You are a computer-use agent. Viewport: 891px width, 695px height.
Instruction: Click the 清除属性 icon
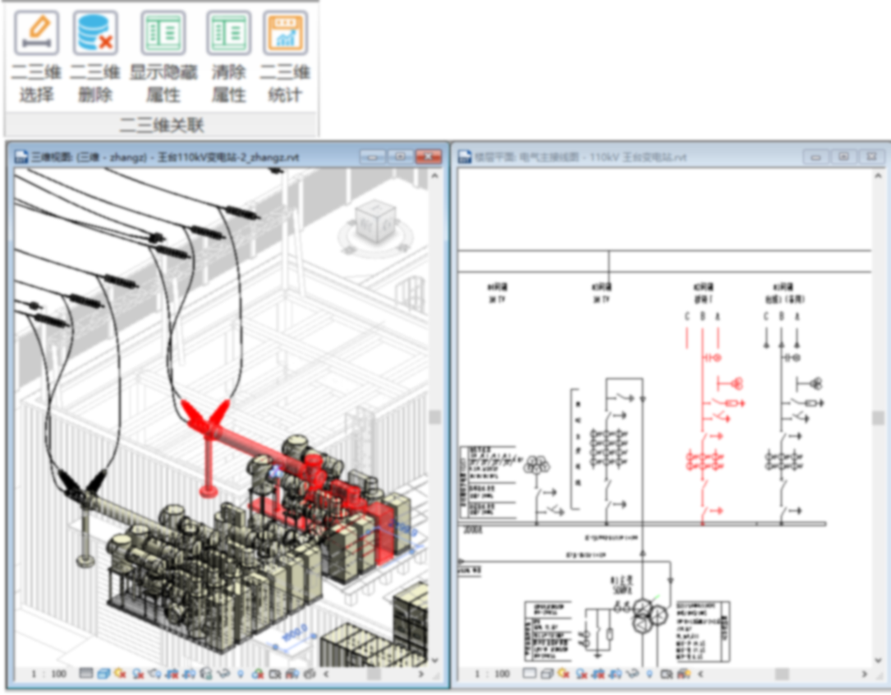(228, 33)
